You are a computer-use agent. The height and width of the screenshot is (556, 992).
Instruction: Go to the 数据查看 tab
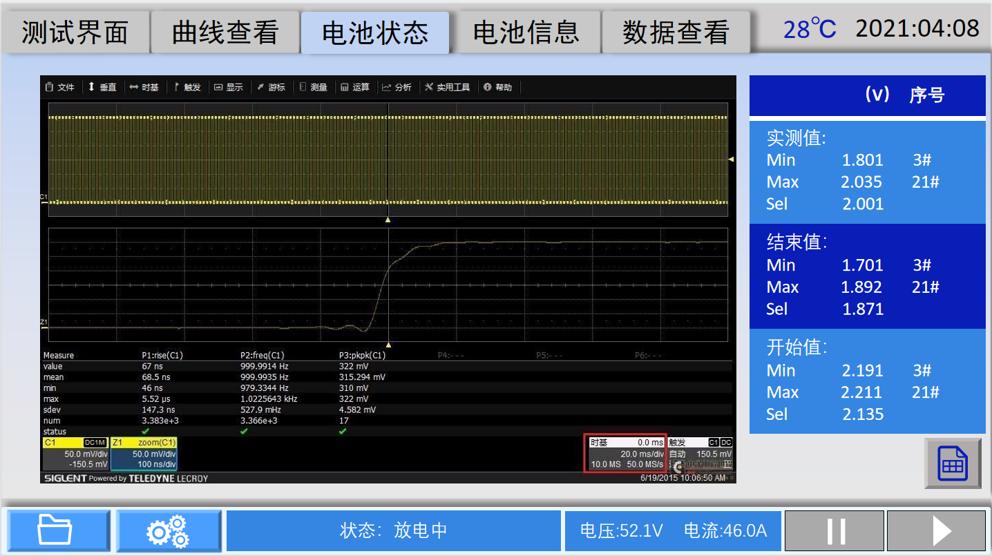click(x=675, y=32)
